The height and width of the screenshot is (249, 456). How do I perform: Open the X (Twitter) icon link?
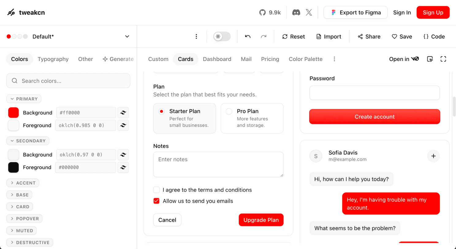point(309,13)
